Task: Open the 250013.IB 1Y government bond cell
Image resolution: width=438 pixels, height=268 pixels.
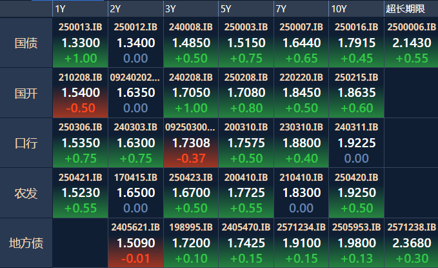Action: (x=80, y=43)
